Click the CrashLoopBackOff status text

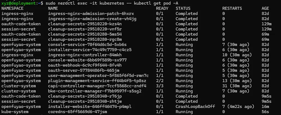(x=195, y=107)
